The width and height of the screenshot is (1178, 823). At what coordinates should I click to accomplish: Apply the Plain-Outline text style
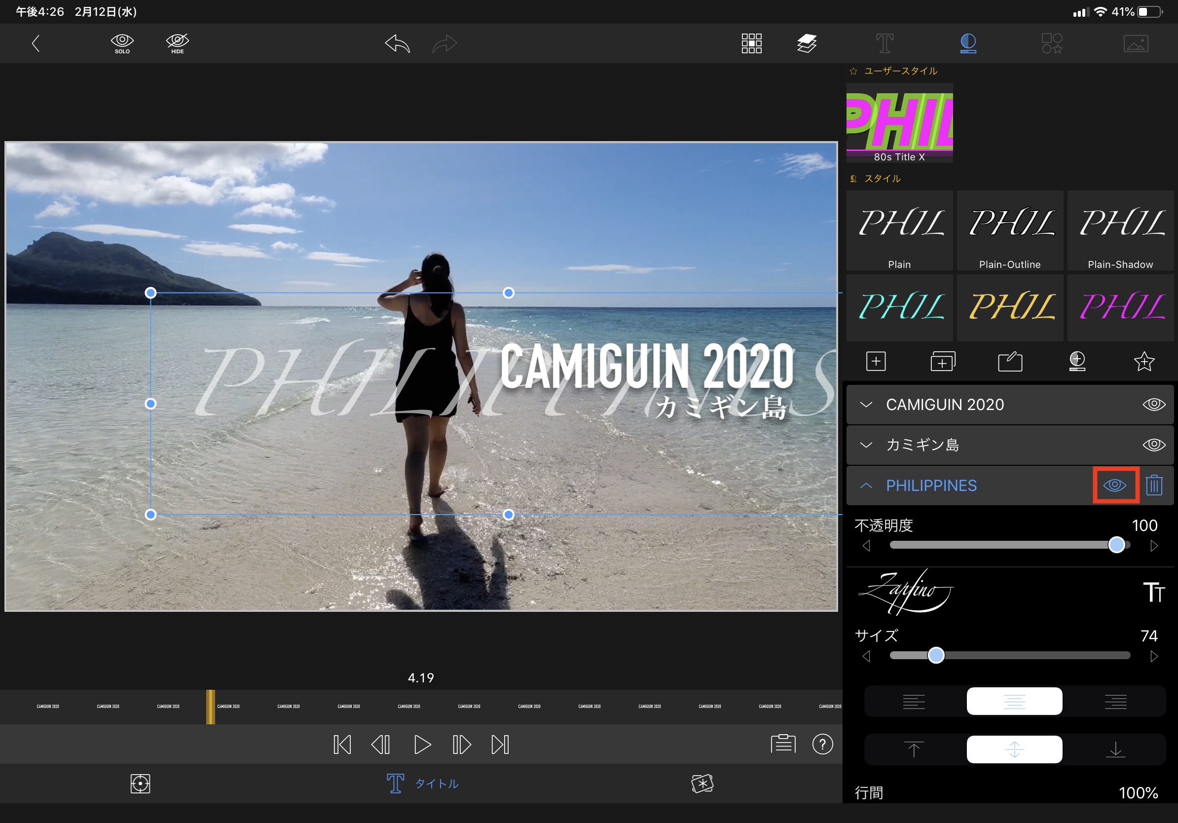[1009, 230]
